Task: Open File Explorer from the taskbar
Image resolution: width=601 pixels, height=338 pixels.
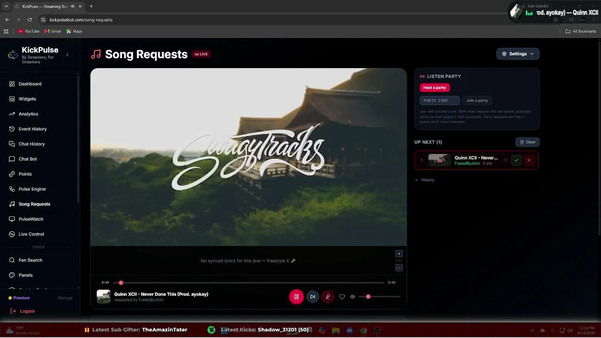Action: pos(336,330)
